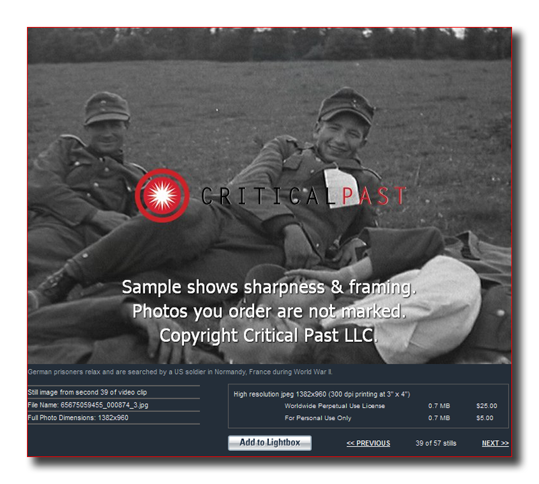The width and height of the screenshot is (539, 484).
Task: Click the German prisoners caption text
Action: [x=180, y=372]
